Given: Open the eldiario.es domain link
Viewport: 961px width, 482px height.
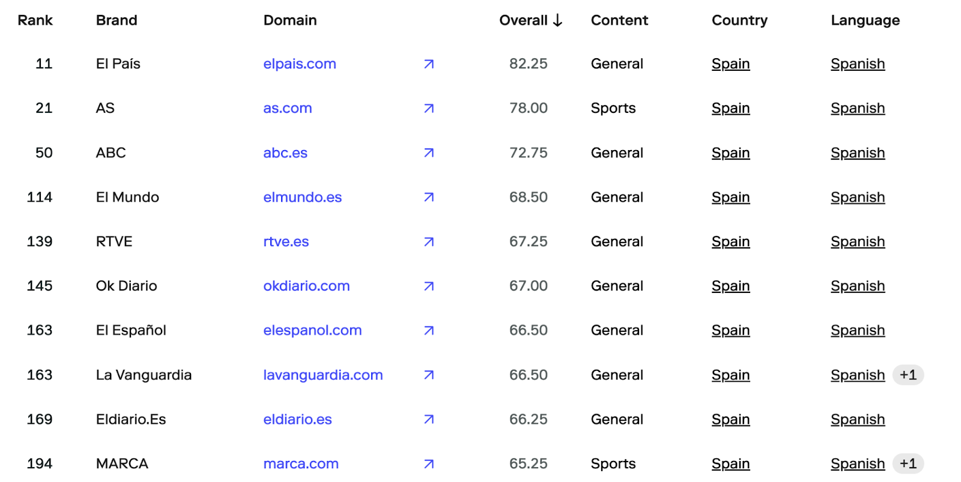Looking at the screenshot, I should click(x=297, y=420).
